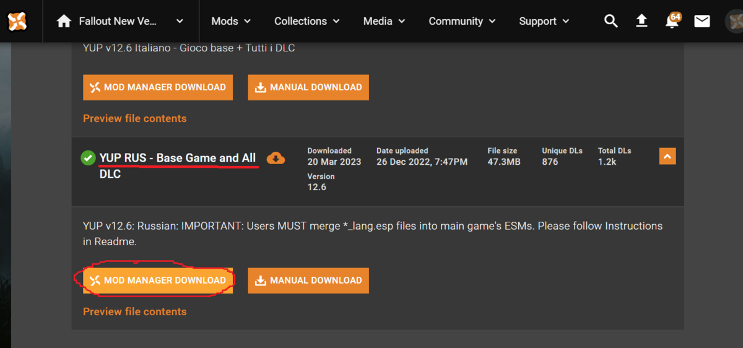The image size is (743, 348).
Task: Click Mod Manager Download for Russian file
Action: pyautogui.click(x=158, y=281)
